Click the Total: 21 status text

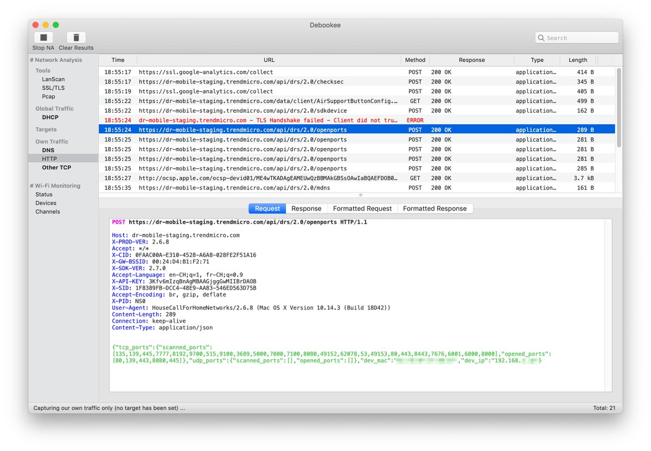point(604,408)
